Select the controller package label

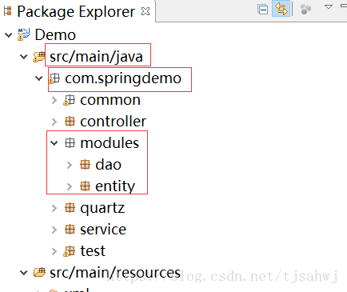point(113,122)
